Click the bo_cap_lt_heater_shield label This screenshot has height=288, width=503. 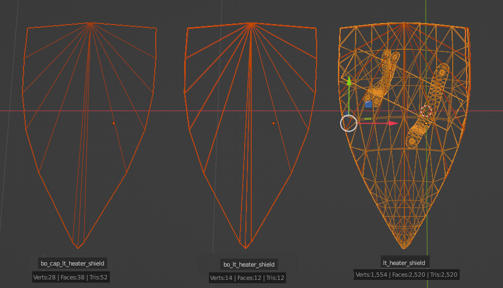72,263
